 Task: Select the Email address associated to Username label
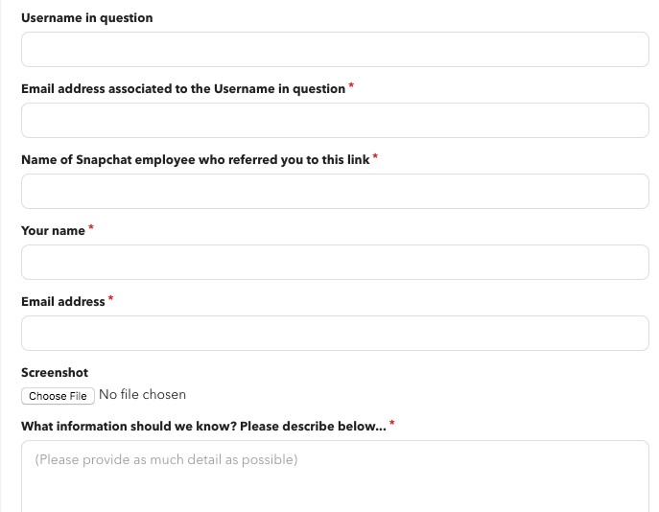[182, 89]
